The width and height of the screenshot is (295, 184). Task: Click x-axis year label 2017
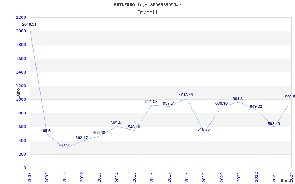[x=169, y=177]
